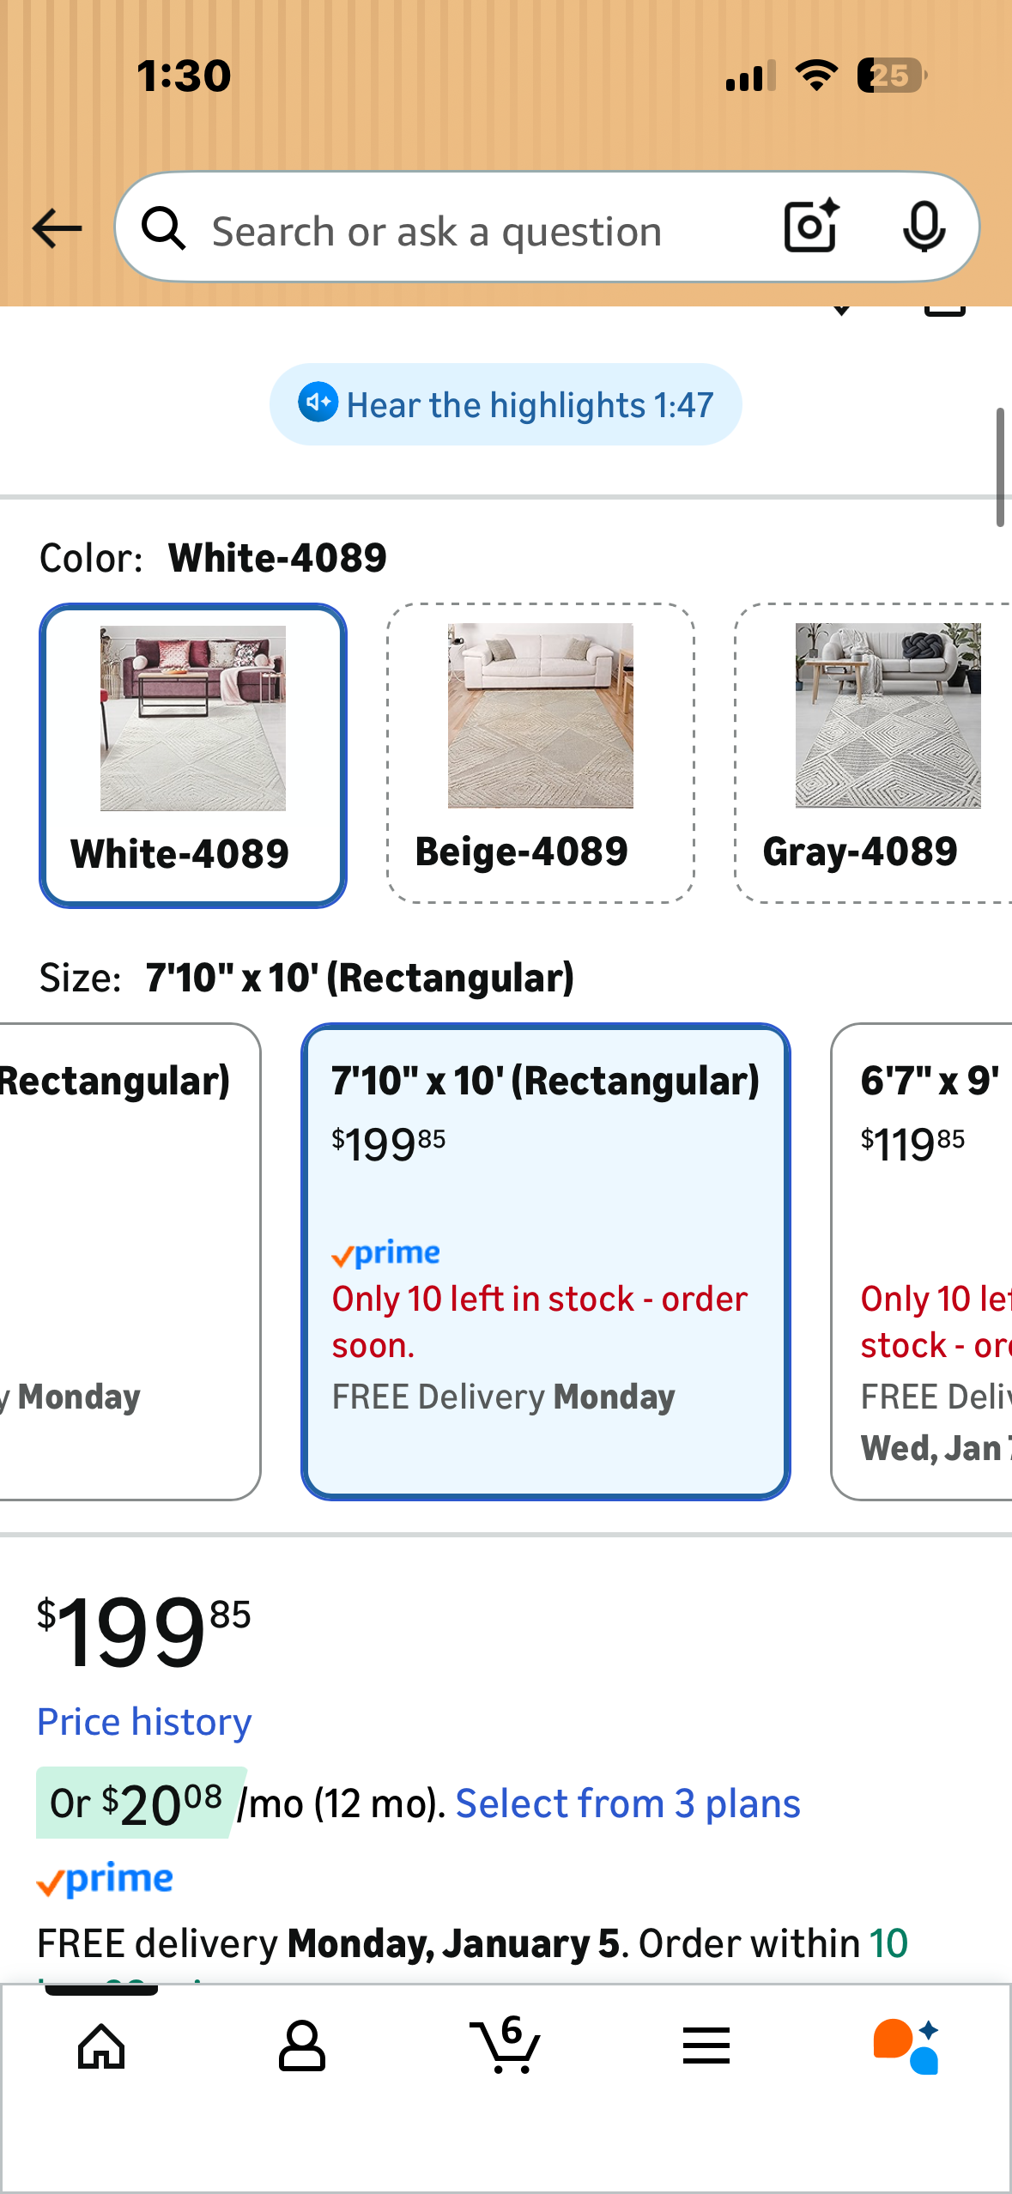Tap the page scrollbar handle
Image resolution: width=1012 pixels, height=2194 pixels.
[x=1000, y=468]
